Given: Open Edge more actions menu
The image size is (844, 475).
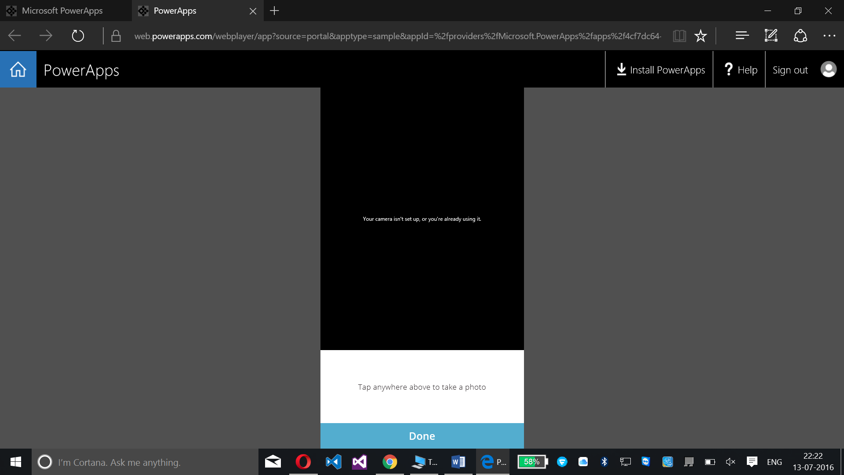Looking at the screenshot, I should coord(829,36).
